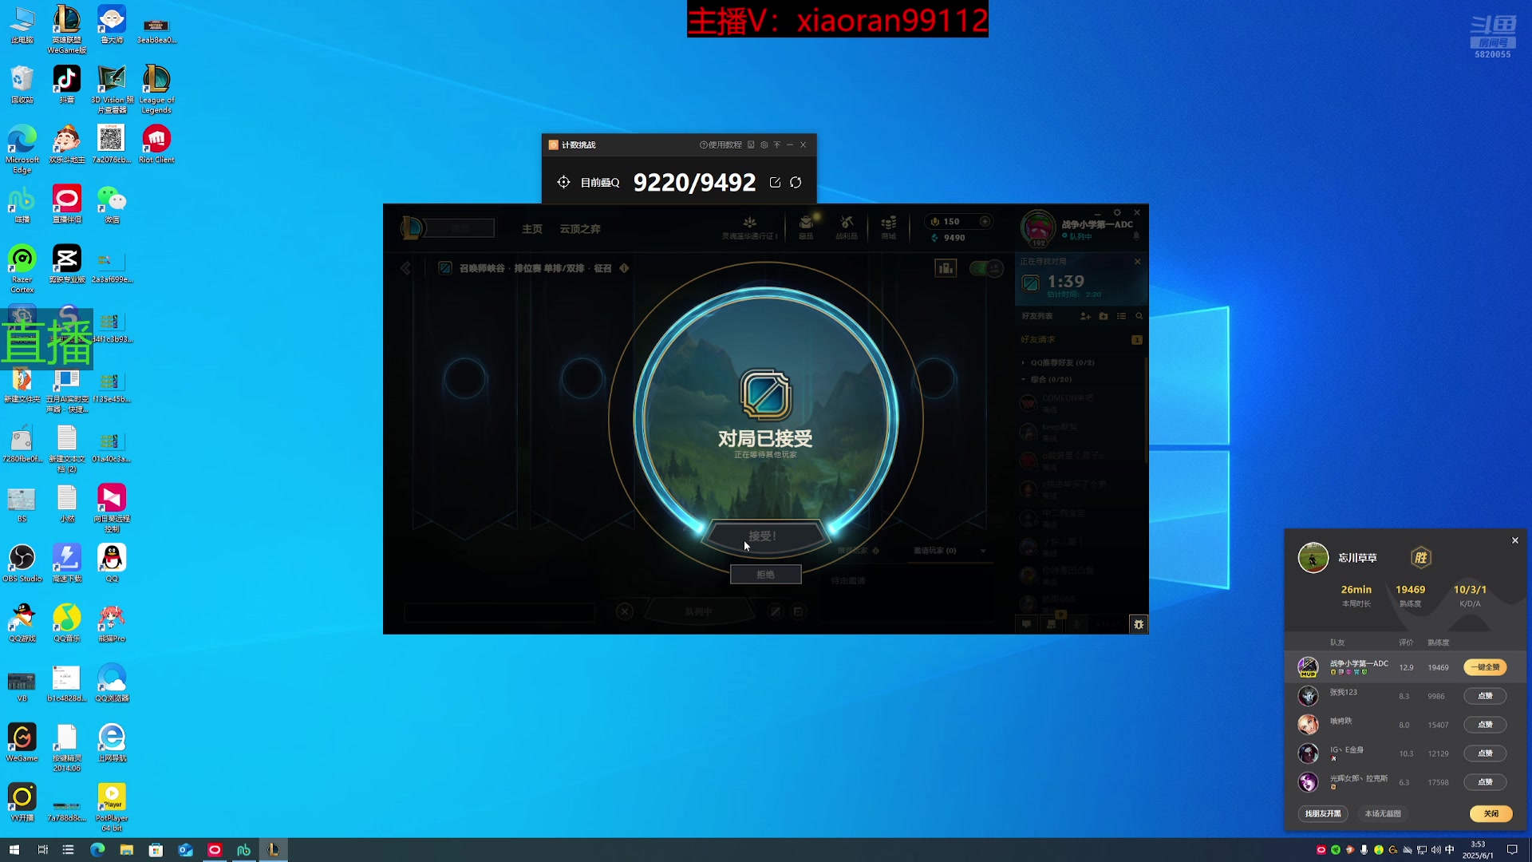Cancel matchmaking search with the X beside 正在寻找对局
Screen dimensions: 1532x862
[x=1137, y=262]
